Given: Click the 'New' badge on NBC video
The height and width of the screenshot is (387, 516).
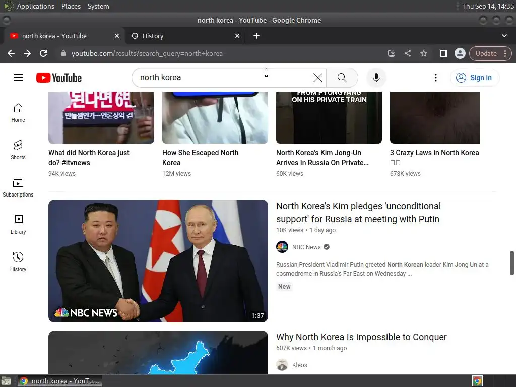Looking at the screenshot, I should coord(284,287).
